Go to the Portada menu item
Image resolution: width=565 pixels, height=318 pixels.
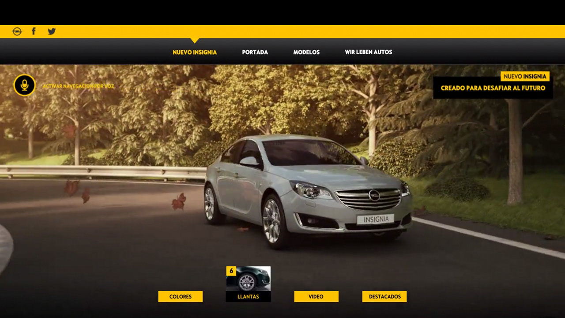point(255,52)
